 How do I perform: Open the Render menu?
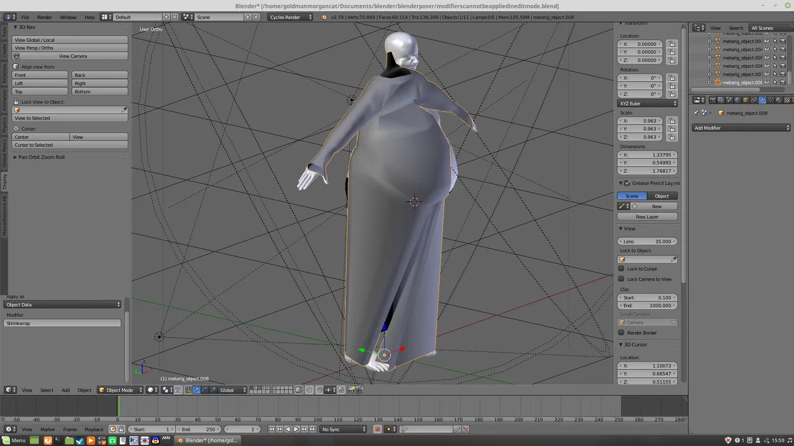(44, 17)
